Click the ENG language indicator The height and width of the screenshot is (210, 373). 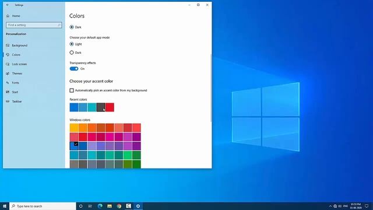coord(346,206)
